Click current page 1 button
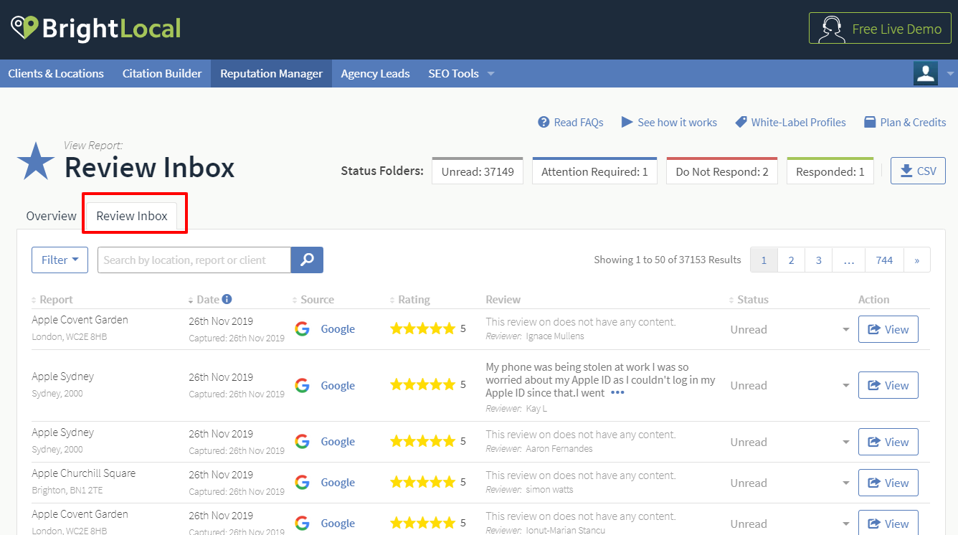 (764, 260)
